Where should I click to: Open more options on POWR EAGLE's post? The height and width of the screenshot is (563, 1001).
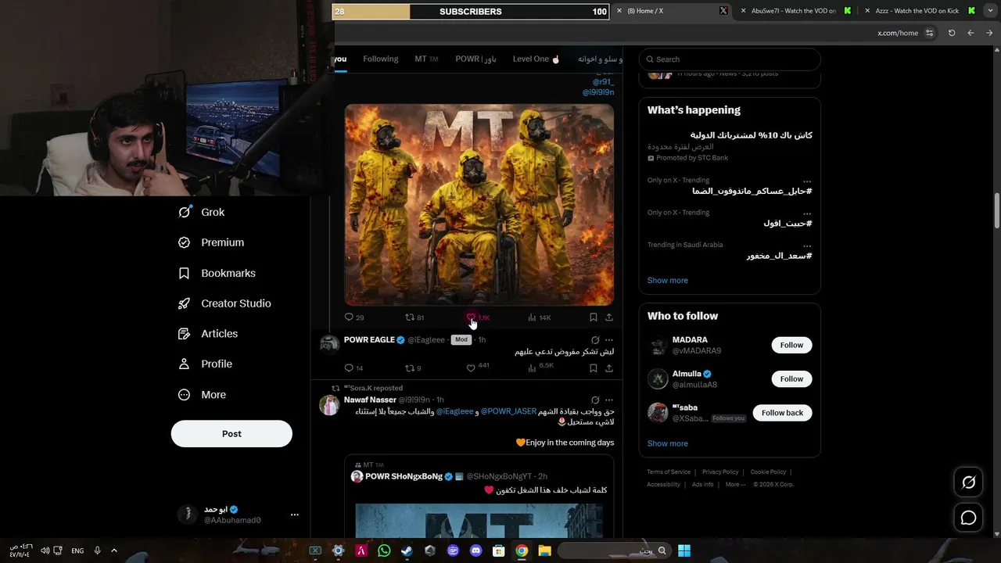[609, 340]
